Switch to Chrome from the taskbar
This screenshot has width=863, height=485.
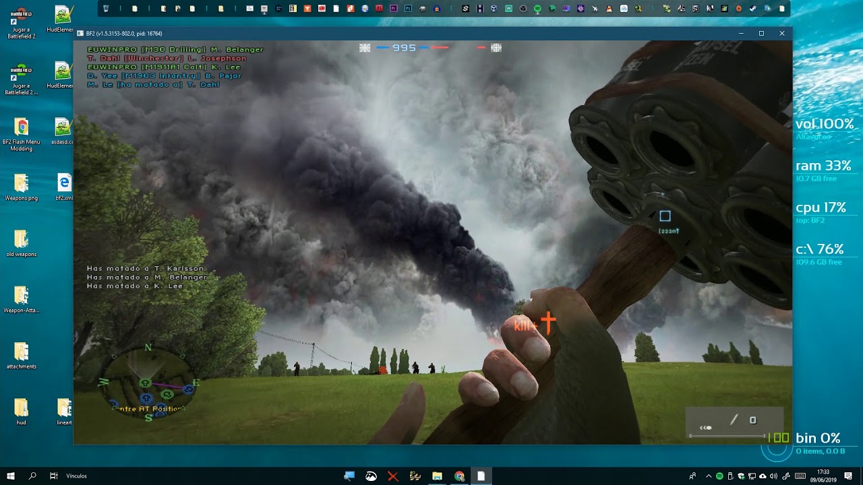pos(459,476)
